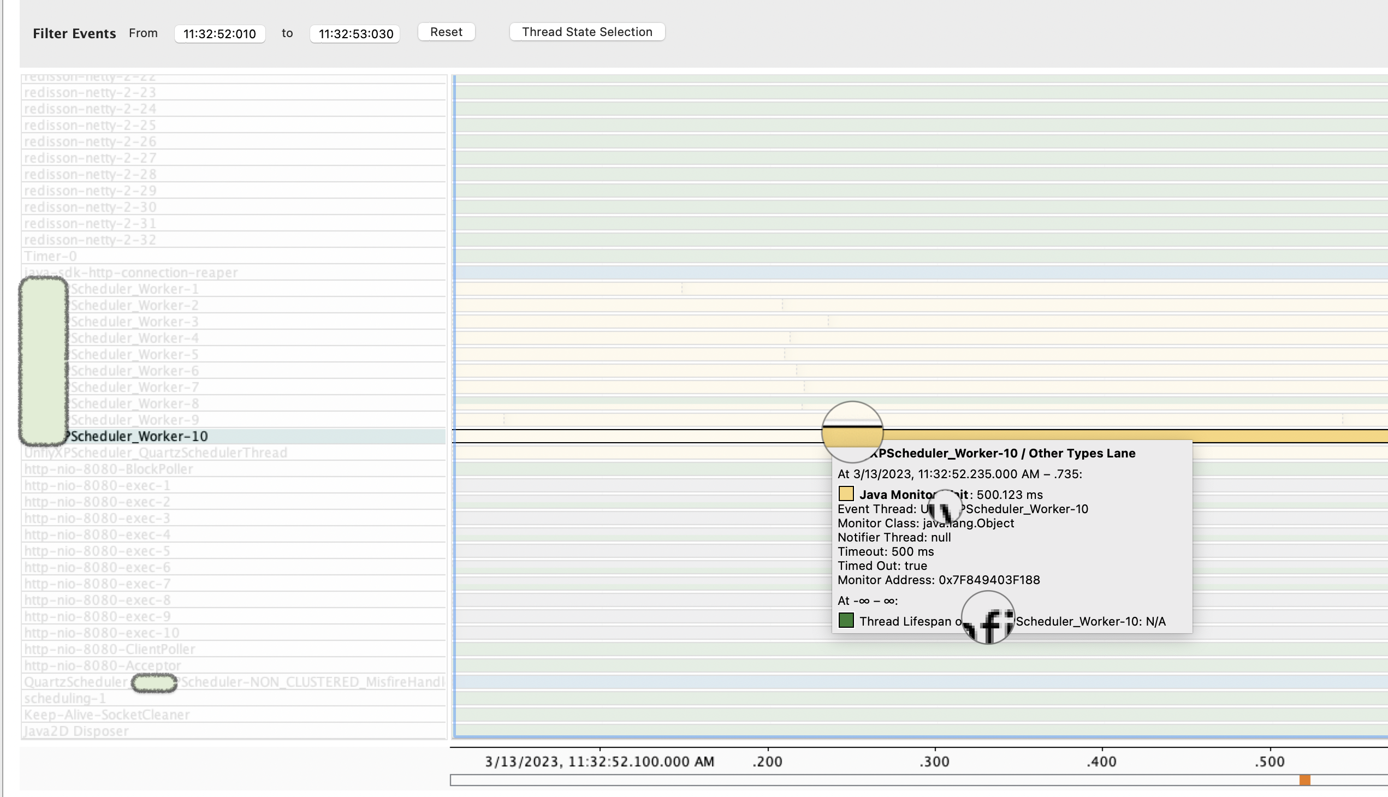This screenshot has height=797, width=1388.
Task: Click the yellow Java Monitor Wait swatch
Action: [x=846, y=494]
